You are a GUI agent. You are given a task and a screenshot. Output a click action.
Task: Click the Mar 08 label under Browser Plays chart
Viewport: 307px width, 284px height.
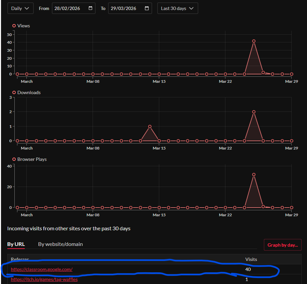[x=93, y=215]
